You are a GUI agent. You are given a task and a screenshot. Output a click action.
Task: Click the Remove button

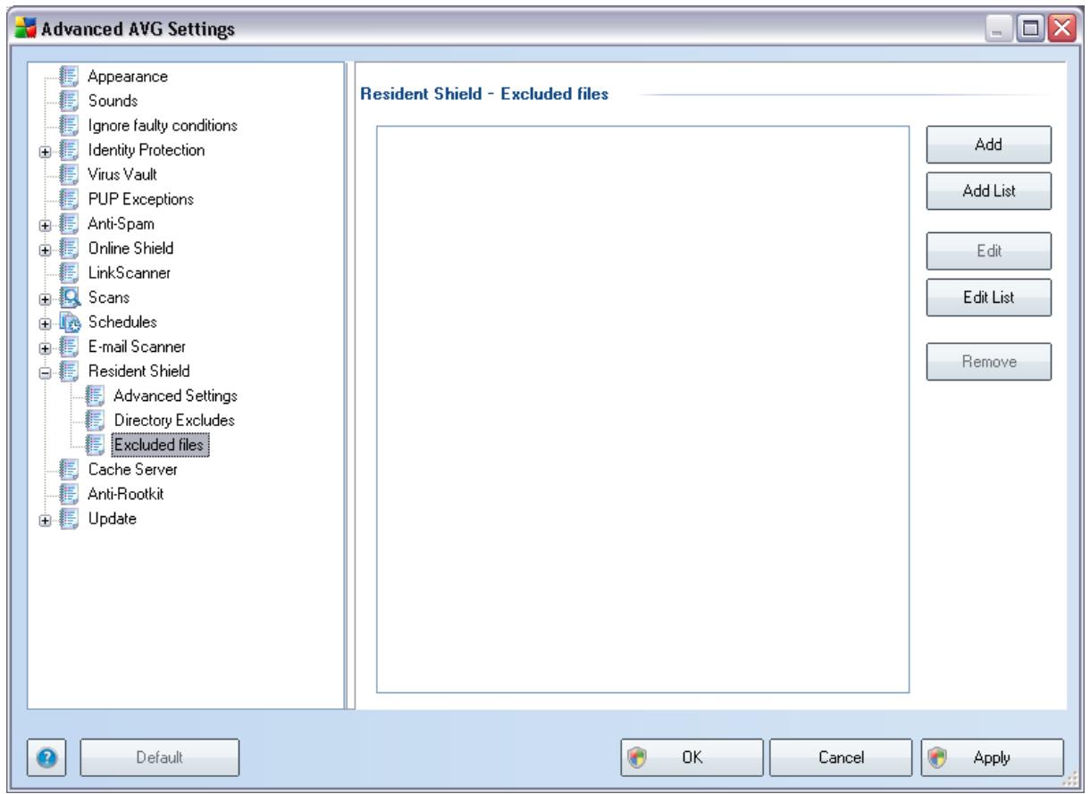point(989,362)
